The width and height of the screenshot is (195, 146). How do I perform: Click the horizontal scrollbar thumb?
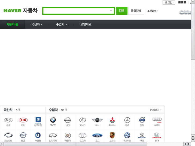click(x=75, y=144)
